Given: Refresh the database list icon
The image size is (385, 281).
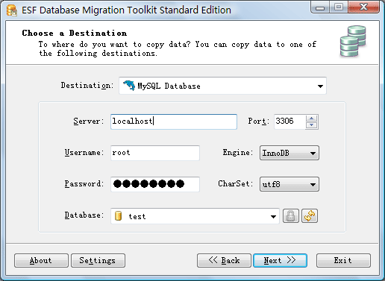Looking at the screenshot, I should pos(310,215).
